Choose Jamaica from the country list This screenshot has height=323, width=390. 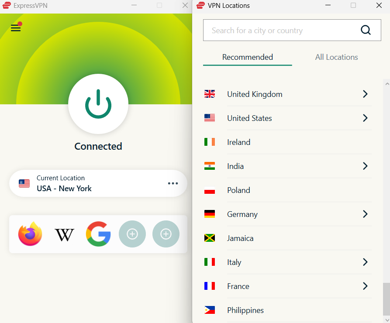[240, 238]
